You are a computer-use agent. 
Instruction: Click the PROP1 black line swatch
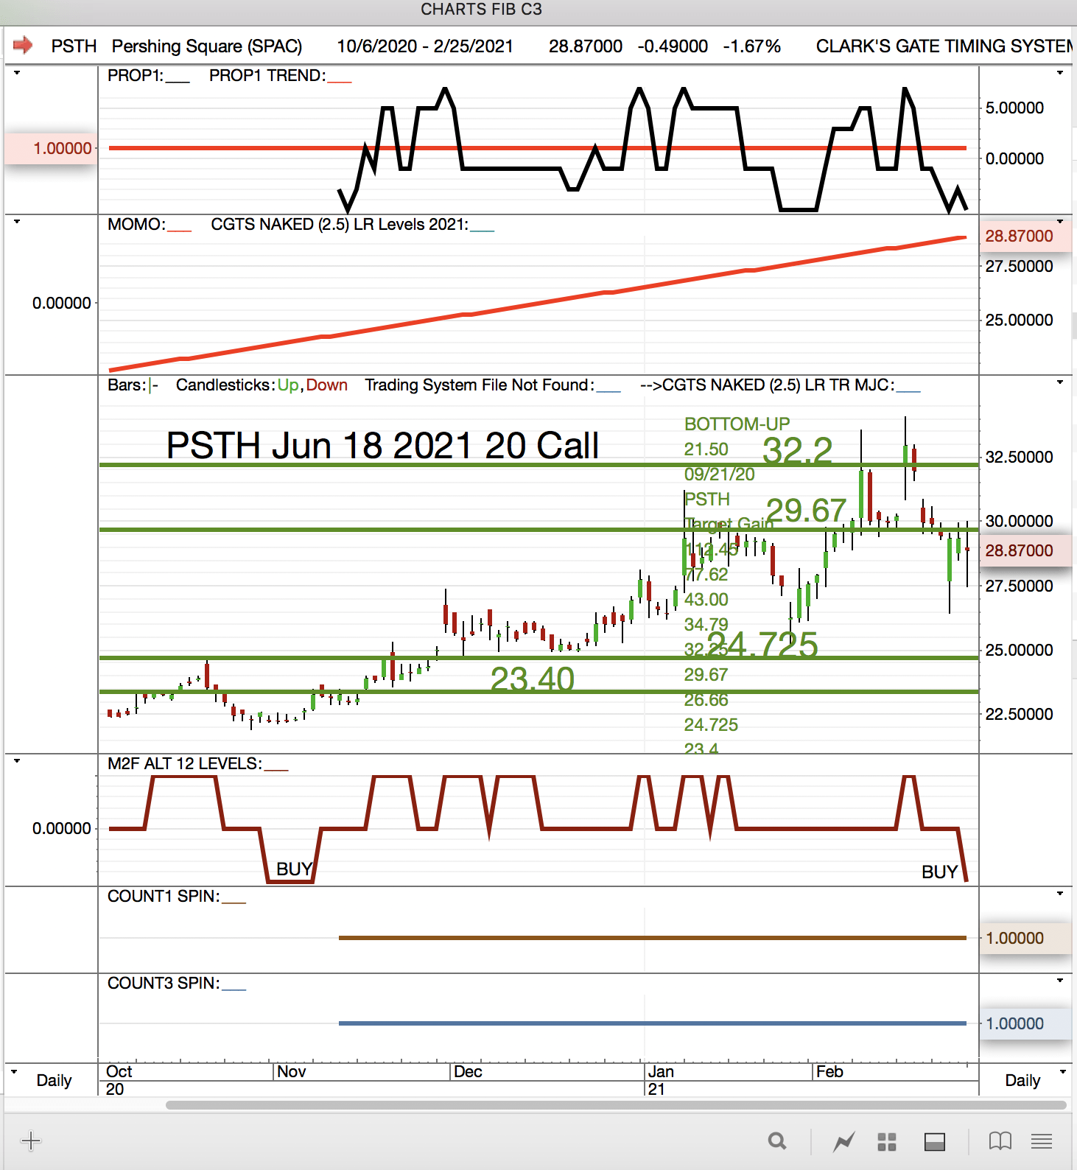pyautogui.click(x=178, y=81)
